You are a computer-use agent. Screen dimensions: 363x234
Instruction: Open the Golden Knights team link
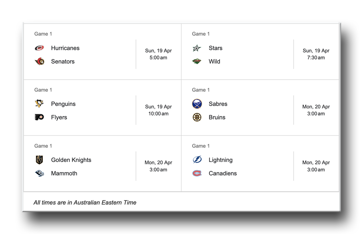click(71, 160)
